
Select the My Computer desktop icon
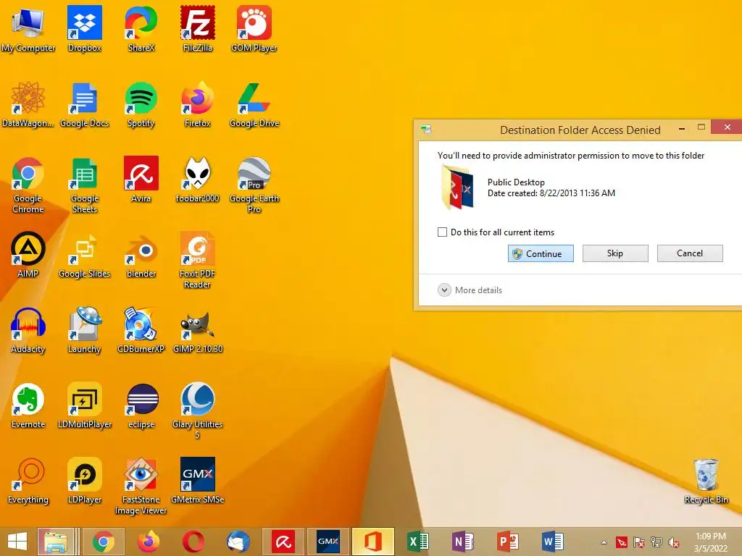28,29
